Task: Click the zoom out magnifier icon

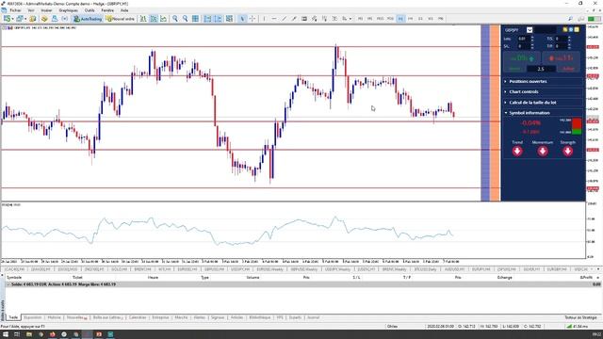Action: click(185, 19)
